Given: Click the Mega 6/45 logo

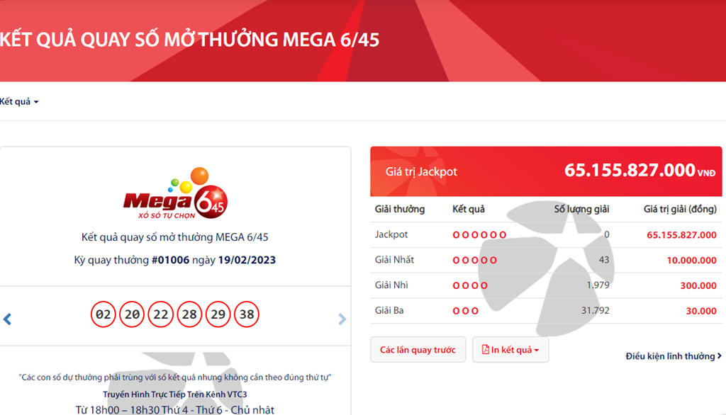Looking at the screenshot, I should click(176, 193).
